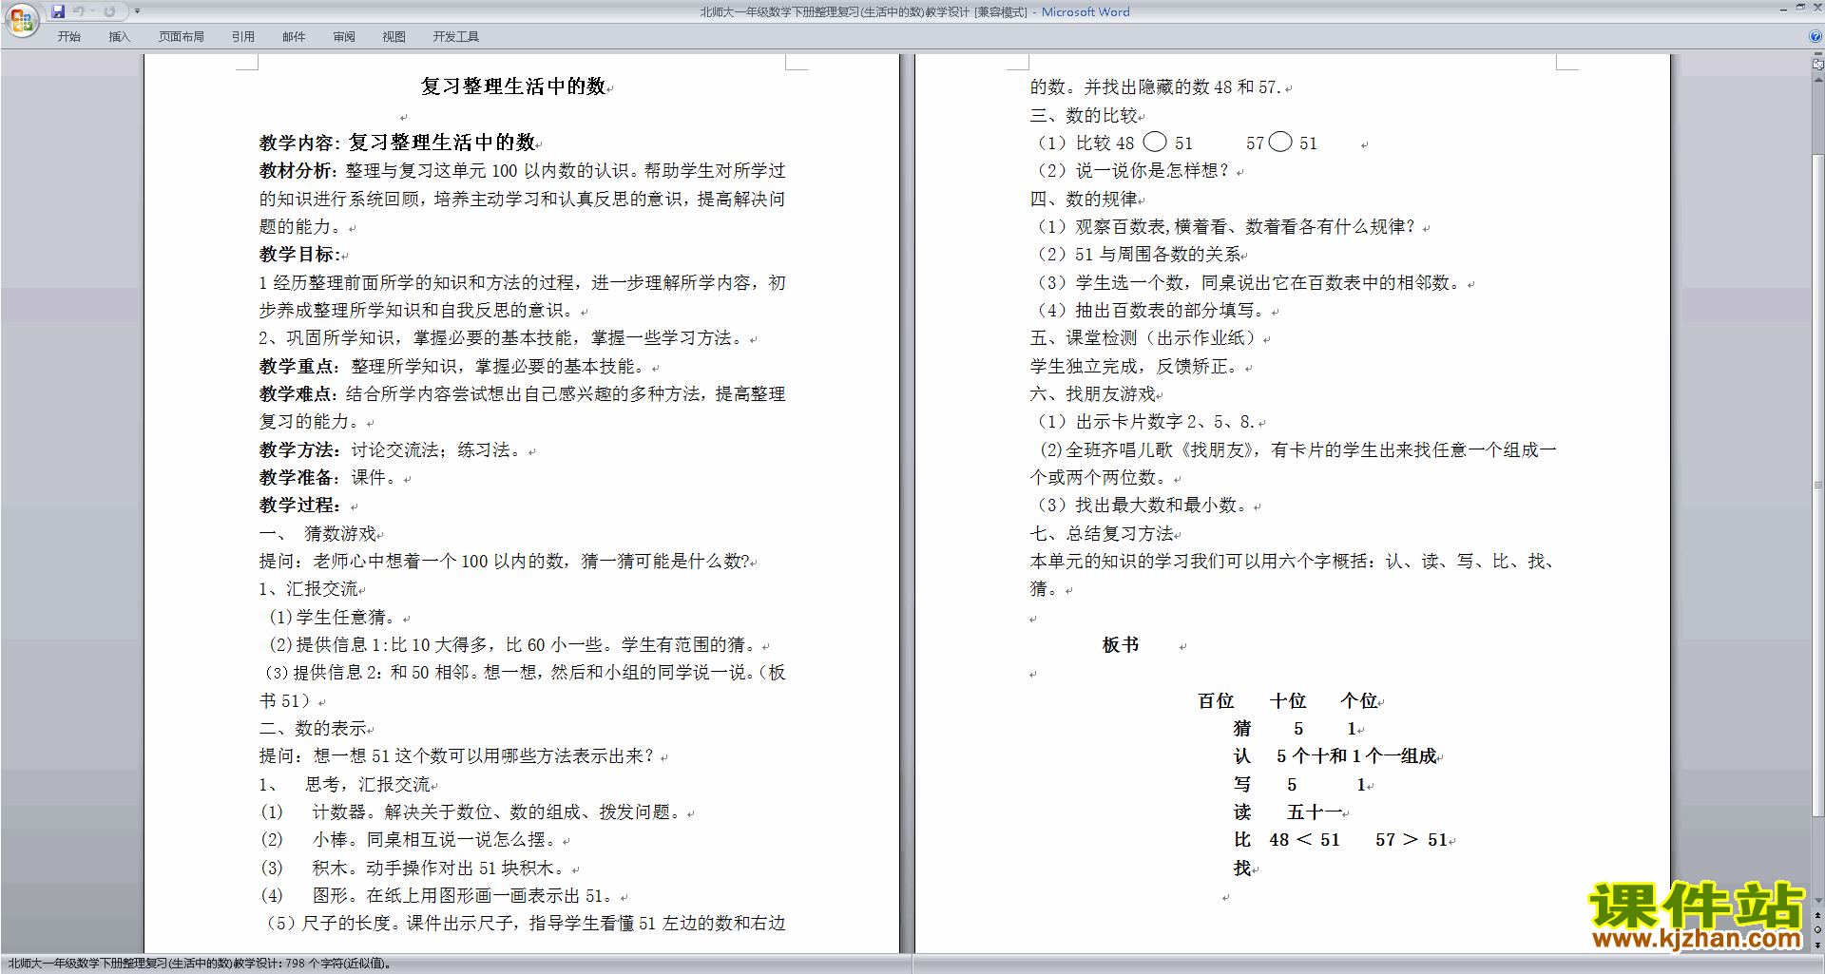This screenshot has height=974, width=1825.
Task: Expand Customize Quick Access Toolbar dropdown
Action: pos(137,11)
